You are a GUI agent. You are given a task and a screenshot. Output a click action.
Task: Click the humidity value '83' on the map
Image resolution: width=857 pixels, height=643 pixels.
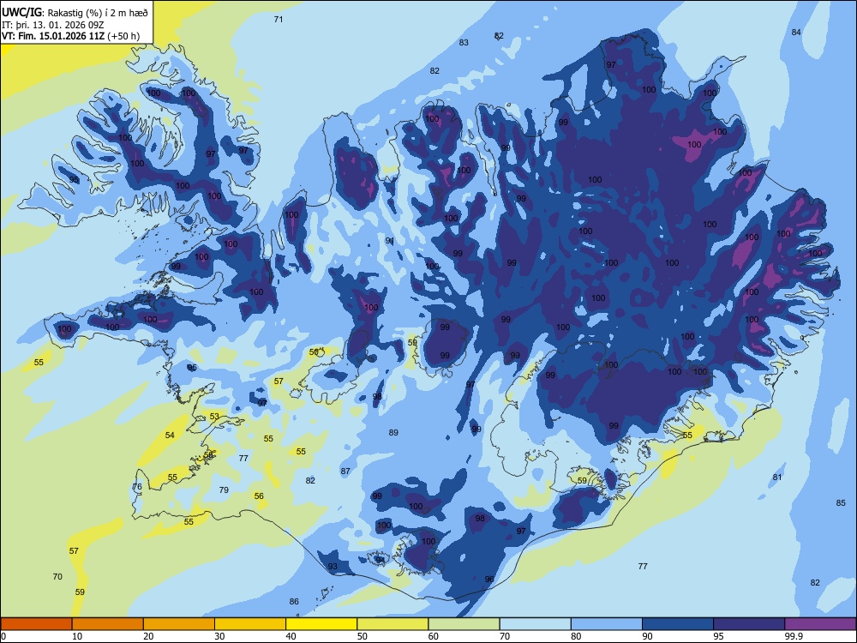pos(464,42)
